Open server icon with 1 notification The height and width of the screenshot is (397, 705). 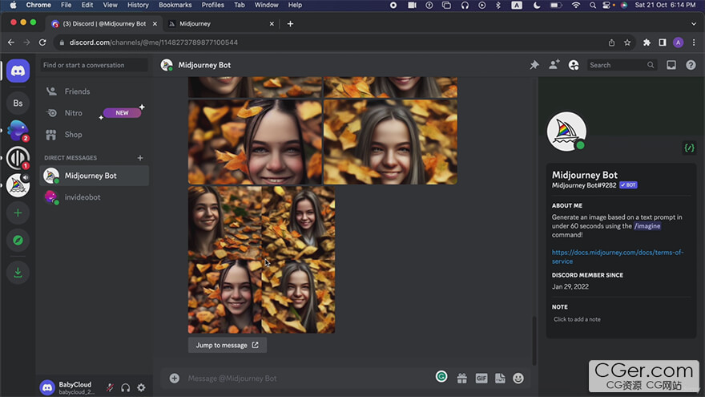coord(18,158)
